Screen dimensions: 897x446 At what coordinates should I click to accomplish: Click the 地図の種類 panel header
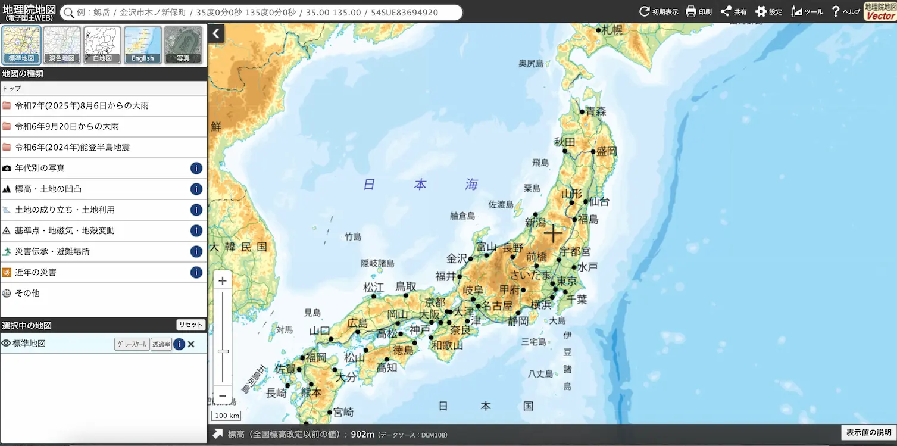tap(104, 74)
